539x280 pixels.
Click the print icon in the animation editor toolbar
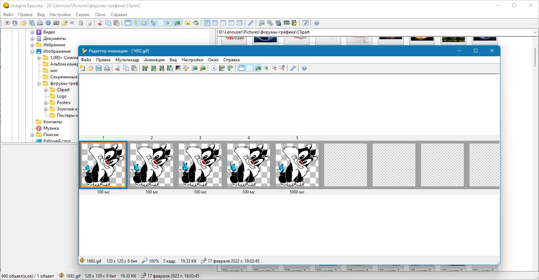107,68
